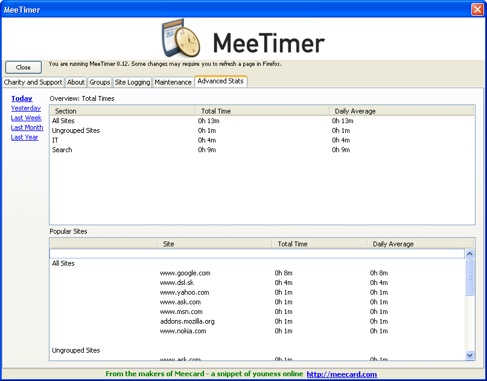
Task: Select the www.yahoo.com row
Action: (257, 292)
